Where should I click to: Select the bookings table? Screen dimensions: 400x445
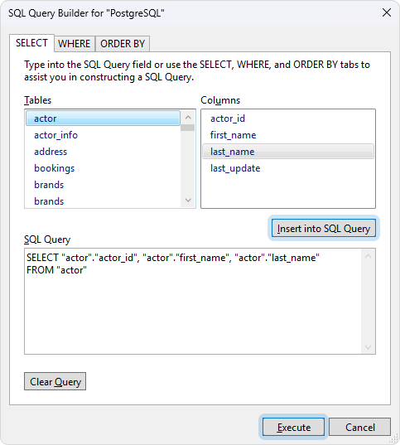(103, 168)
